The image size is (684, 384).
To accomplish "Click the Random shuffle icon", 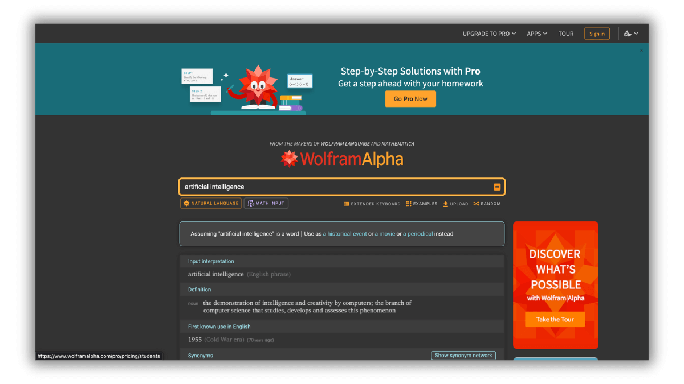I will (x=476, y=204).
